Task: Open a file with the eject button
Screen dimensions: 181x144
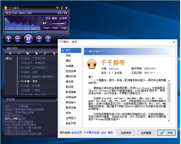Action: pos(48,38)
